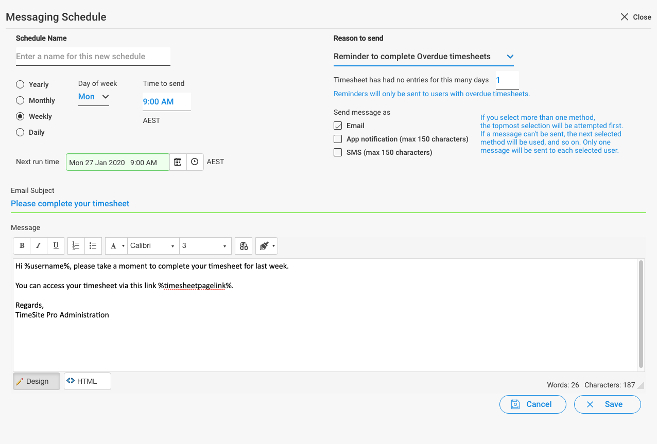The height and width of the screenshot is (444, 657).
Task: Click the %timesheetpagelink% placeholder in the message
Action: [195, 286]
